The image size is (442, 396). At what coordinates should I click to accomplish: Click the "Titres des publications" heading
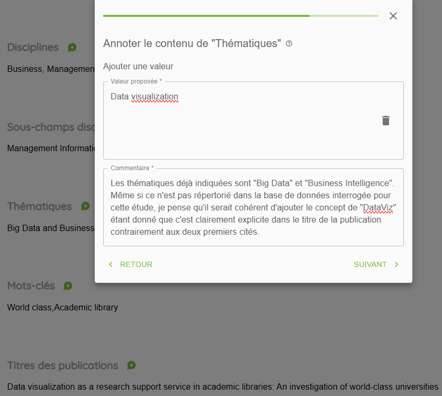click(62, 365)
